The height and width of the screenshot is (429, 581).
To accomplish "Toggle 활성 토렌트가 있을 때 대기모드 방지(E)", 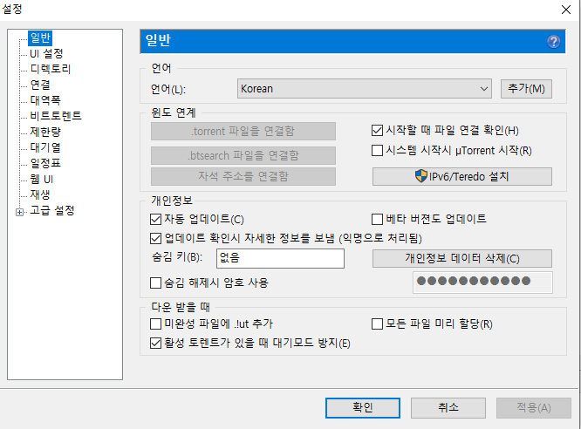I will coord(155,343).
